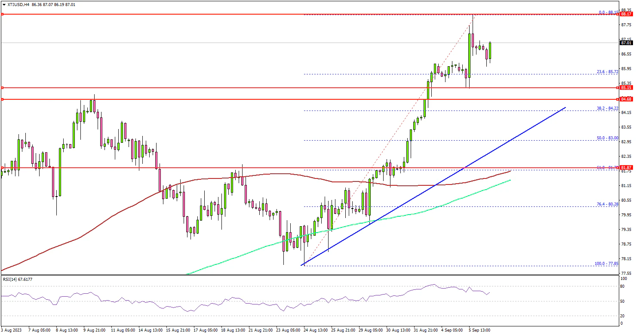This screenshot has width=636, height=335.
Task: Click the red 85.15 price tag
Action: pos(626,88)
